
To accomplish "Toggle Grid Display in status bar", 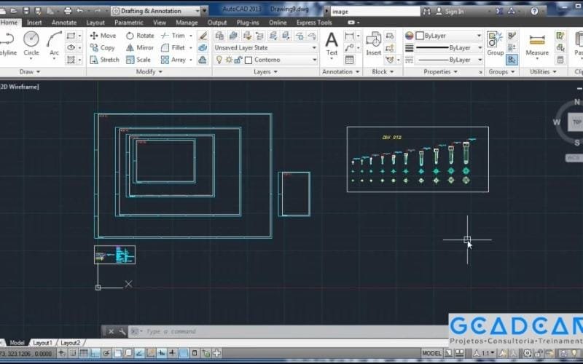I will (84, 353).
